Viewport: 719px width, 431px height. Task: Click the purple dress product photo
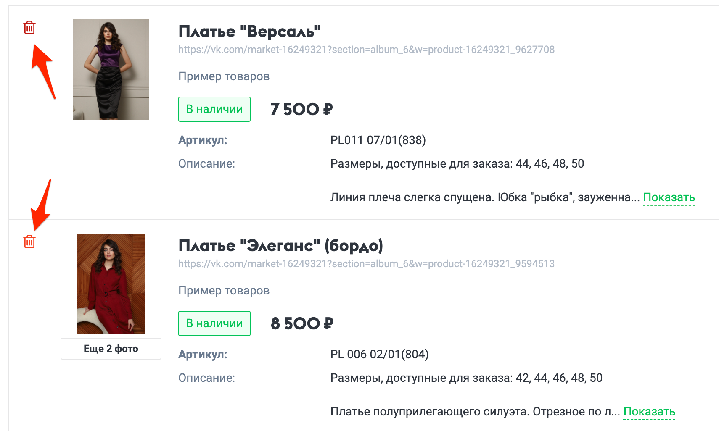coord(111,70)
